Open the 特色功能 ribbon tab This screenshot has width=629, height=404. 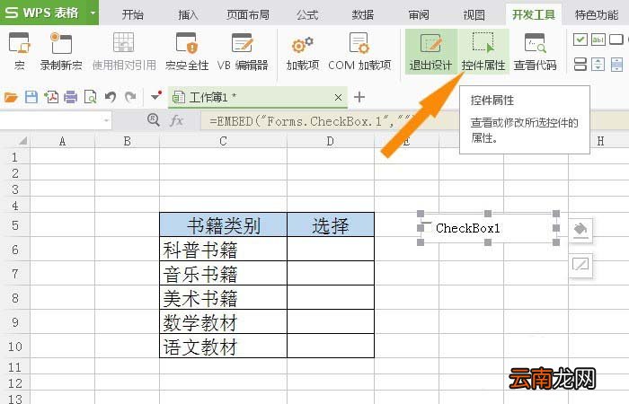click(597, 15)
